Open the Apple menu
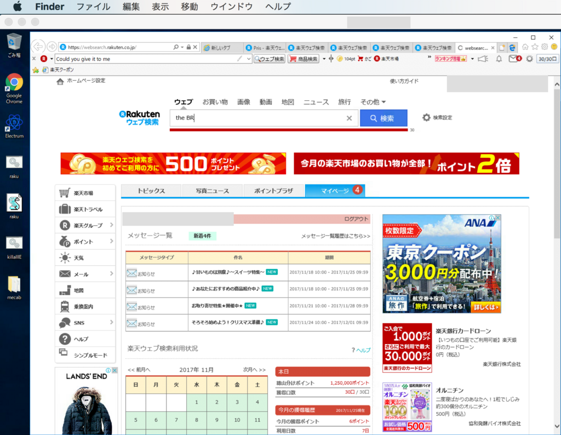The height and width of the screenshot is (435, 561). (17, 7)
